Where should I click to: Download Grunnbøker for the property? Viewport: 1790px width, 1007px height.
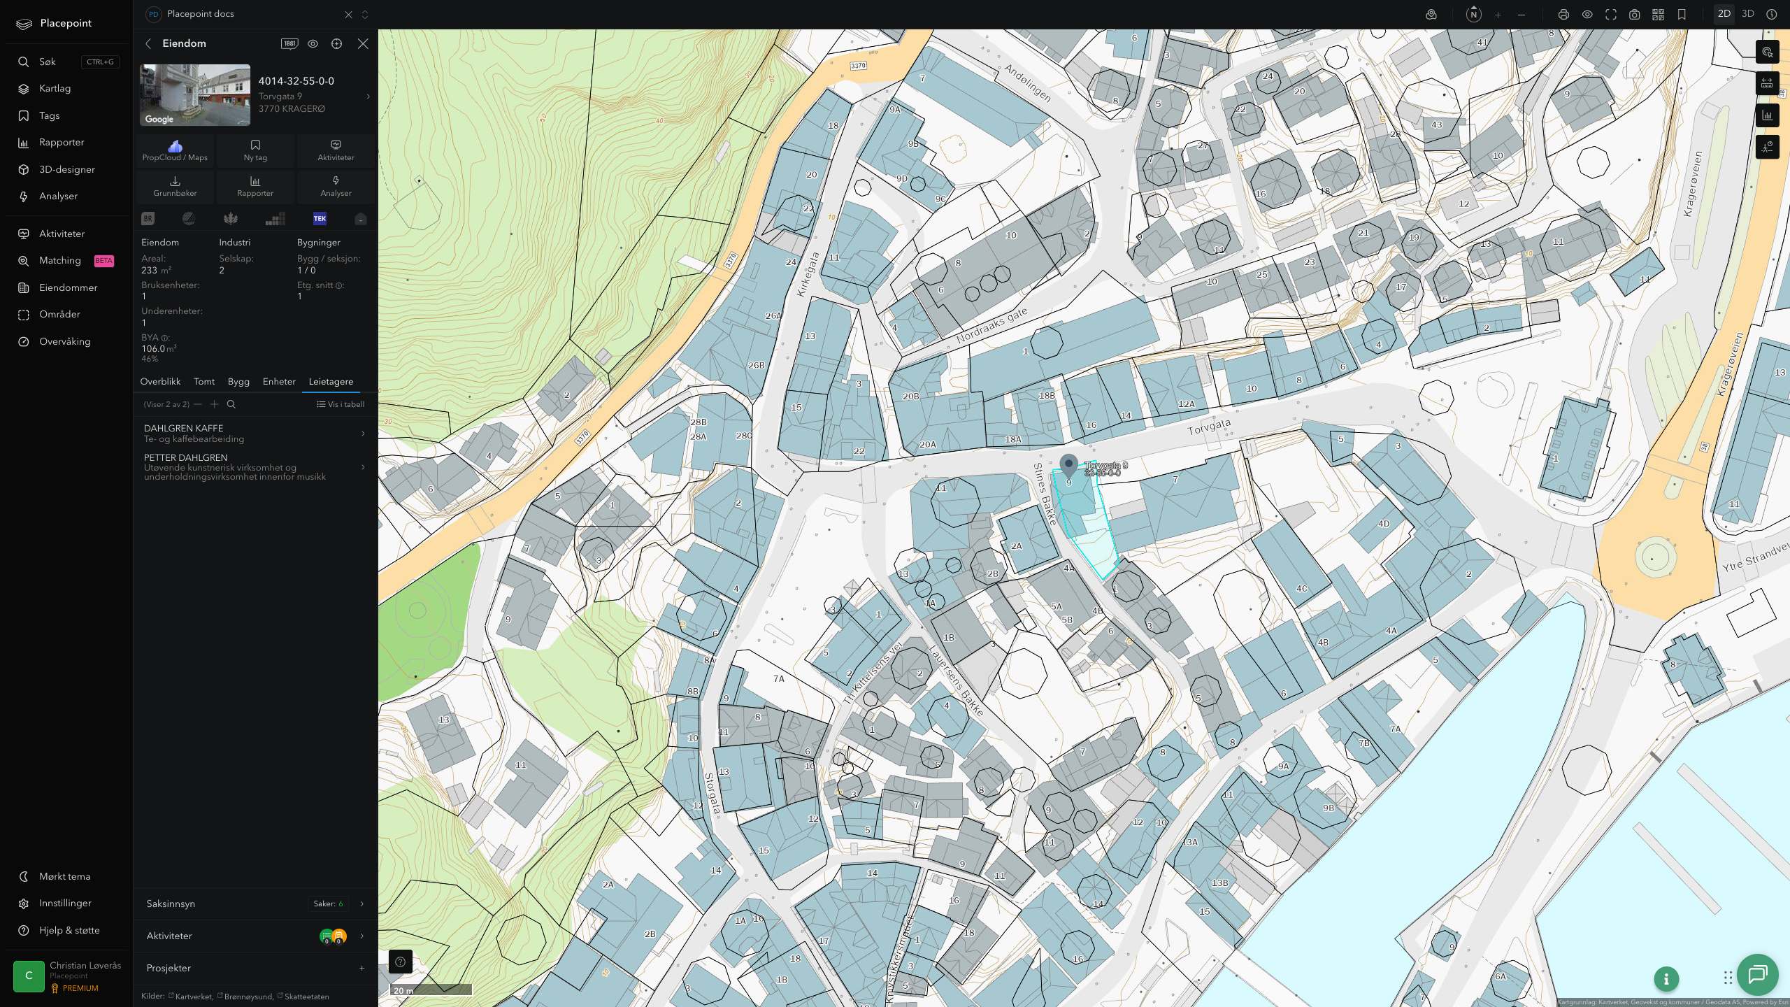[175, 186]
